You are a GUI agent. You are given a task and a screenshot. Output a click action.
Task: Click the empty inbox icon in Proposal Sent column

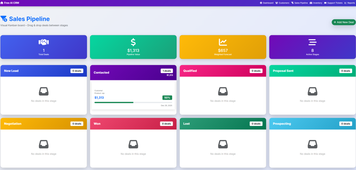click(x=313, y=91)
